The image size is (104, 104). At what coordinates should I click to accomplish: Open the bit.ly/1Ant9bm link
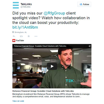[x=25, y=27]
